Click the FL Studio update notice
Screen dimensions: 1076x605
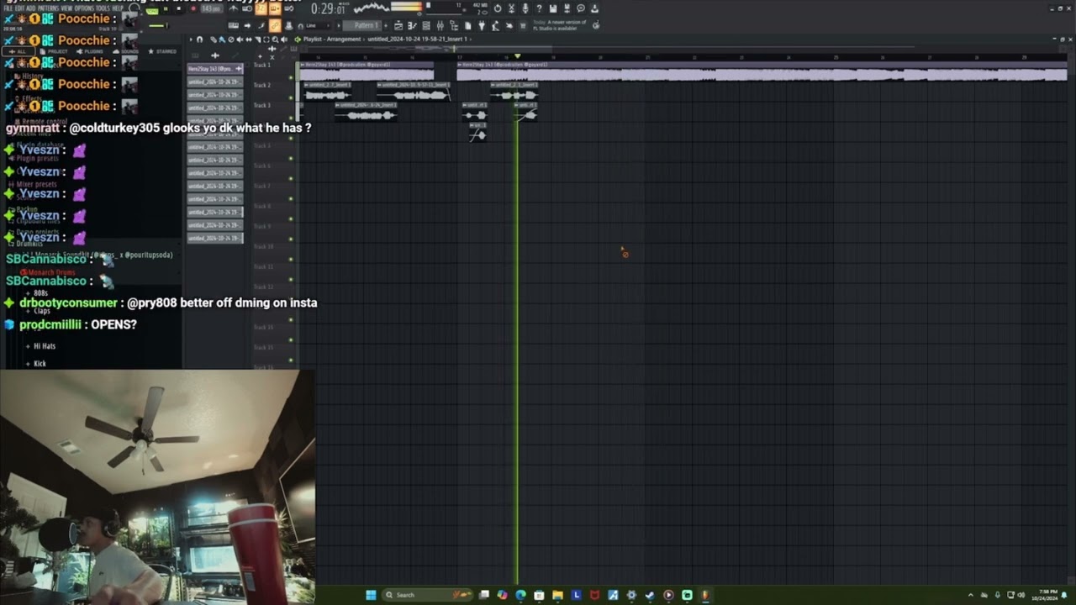[558, 25]
